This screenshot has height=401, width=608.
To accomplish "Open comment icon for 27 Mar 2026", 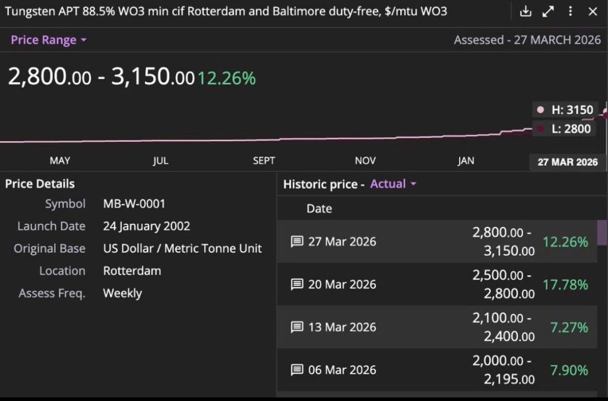I will (297, 241).
